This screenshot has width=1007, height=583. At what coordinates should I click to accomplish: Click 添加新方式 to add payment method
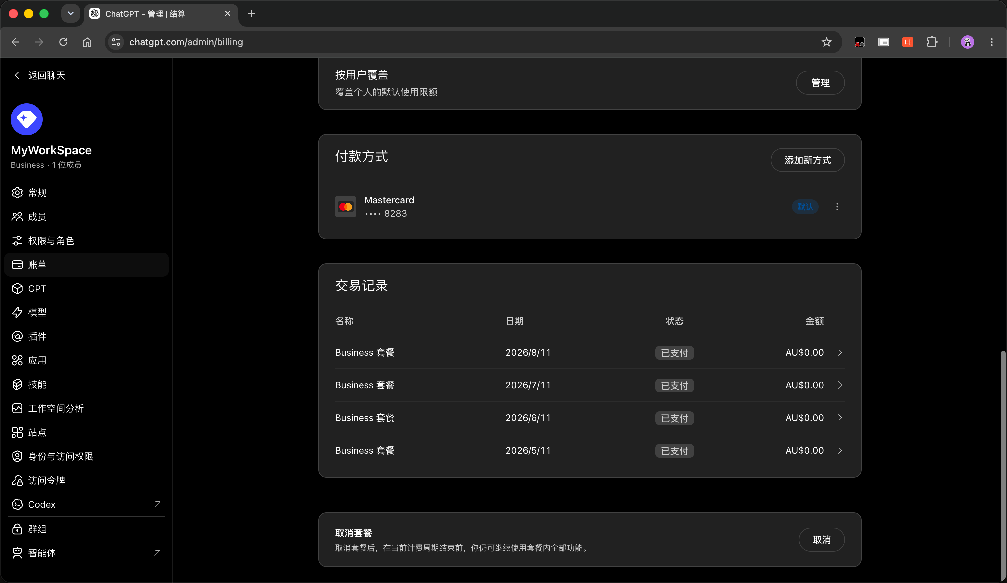[x=808, y=160]
